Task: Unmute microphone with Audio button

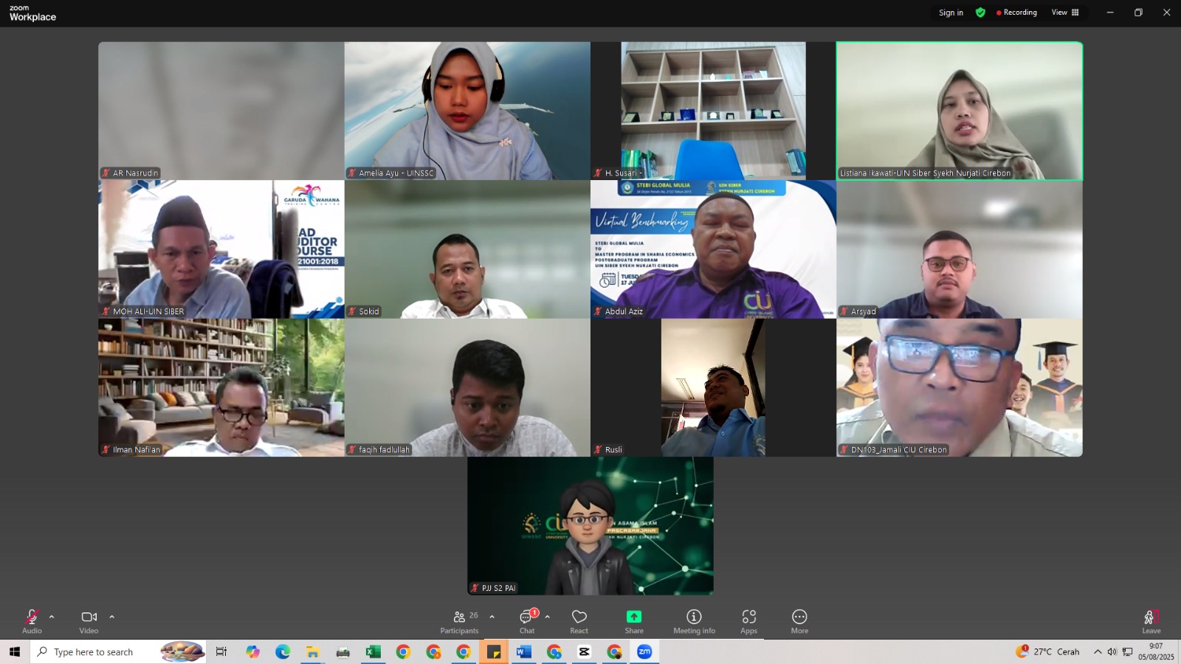Action: [x=32, y=620]
